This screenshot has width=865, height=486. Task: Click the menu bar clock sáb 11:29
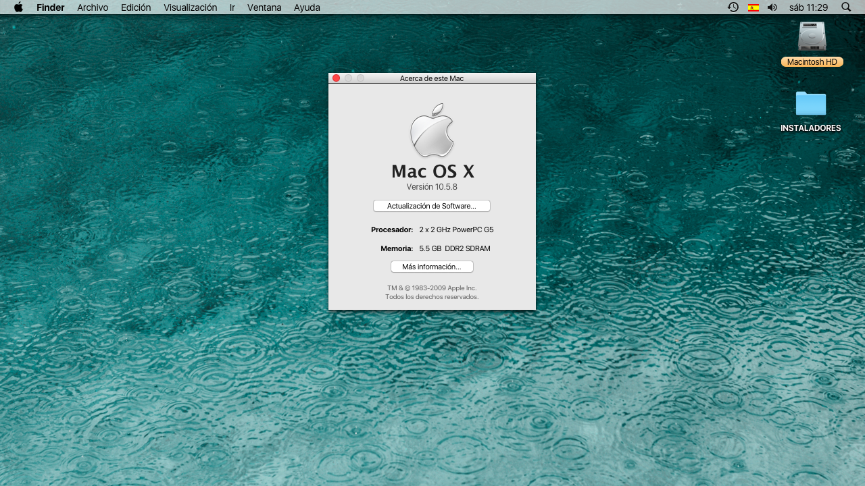[x=808, y=7]
